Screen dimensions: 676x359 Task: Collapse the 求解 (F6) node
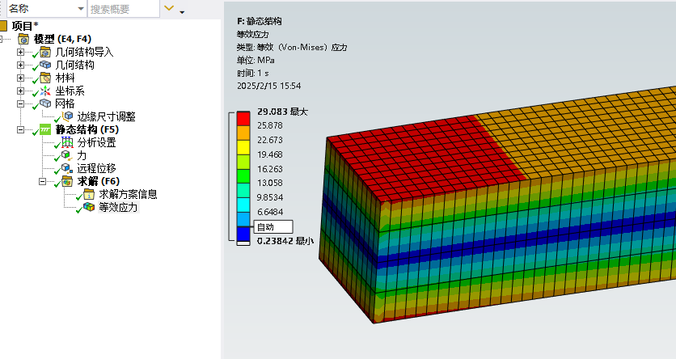(x=42, y=181)
